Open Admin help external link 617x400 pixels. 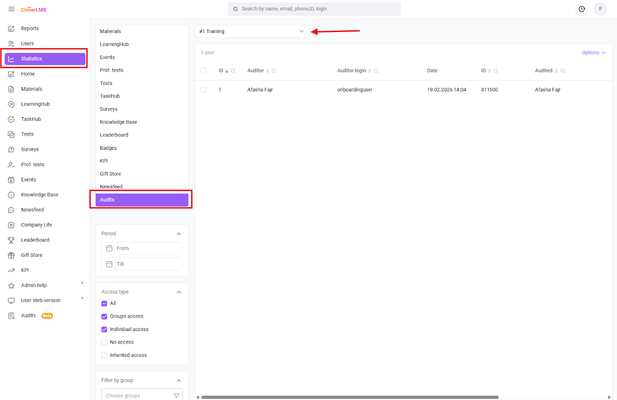34,285
